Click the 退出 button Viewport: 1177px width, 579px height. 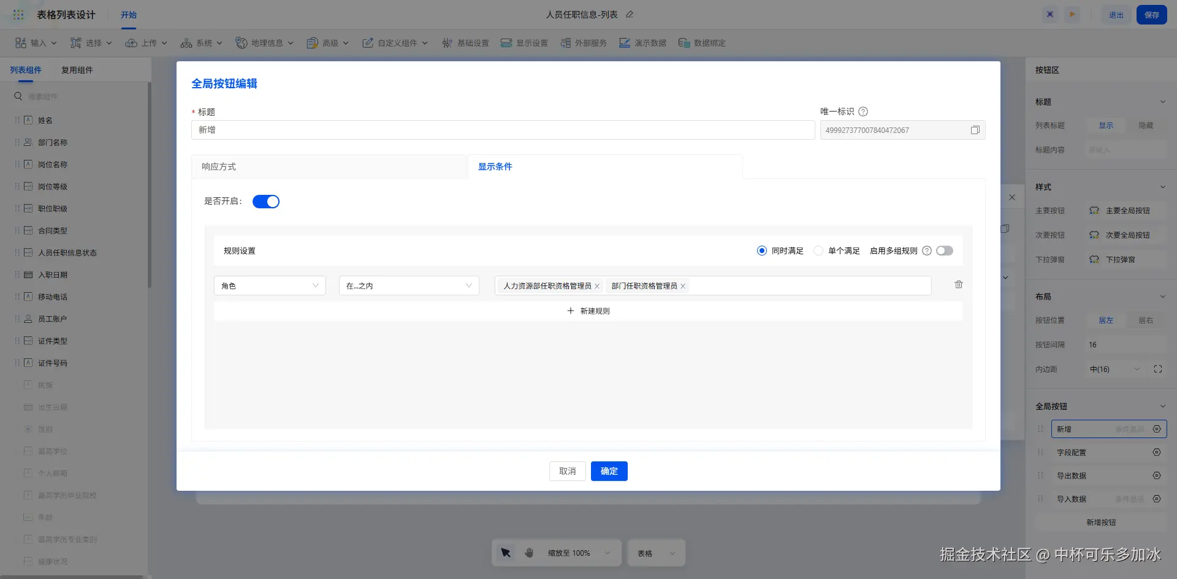click(1116, 15)
